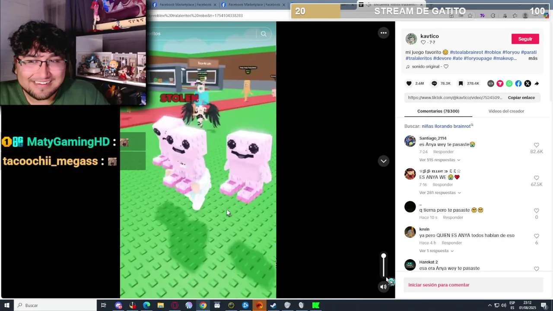Open Microsoft Edge from the taskbar

pos(146,305)
